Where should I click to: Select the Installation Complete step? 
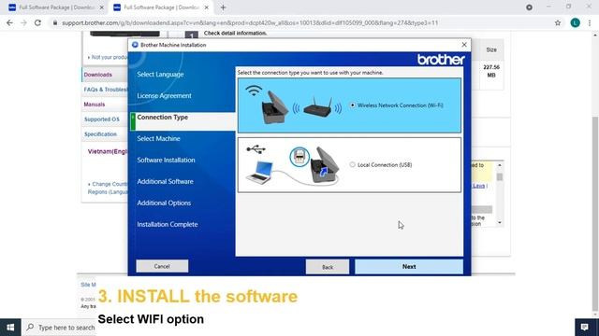pos(168,224)
